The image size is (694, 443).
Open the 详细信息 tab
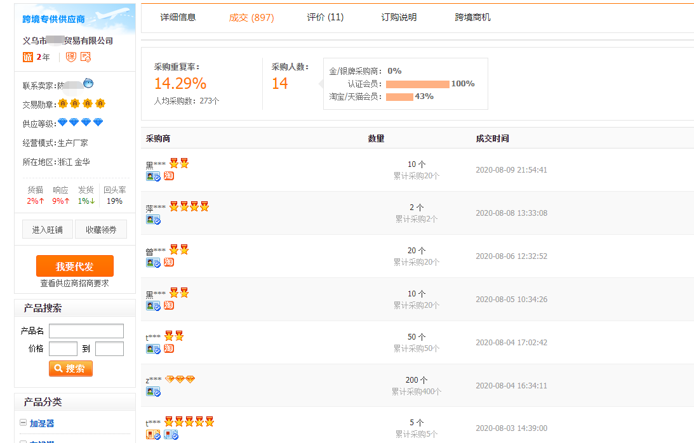pyautogui.click(x=177, y=18)
